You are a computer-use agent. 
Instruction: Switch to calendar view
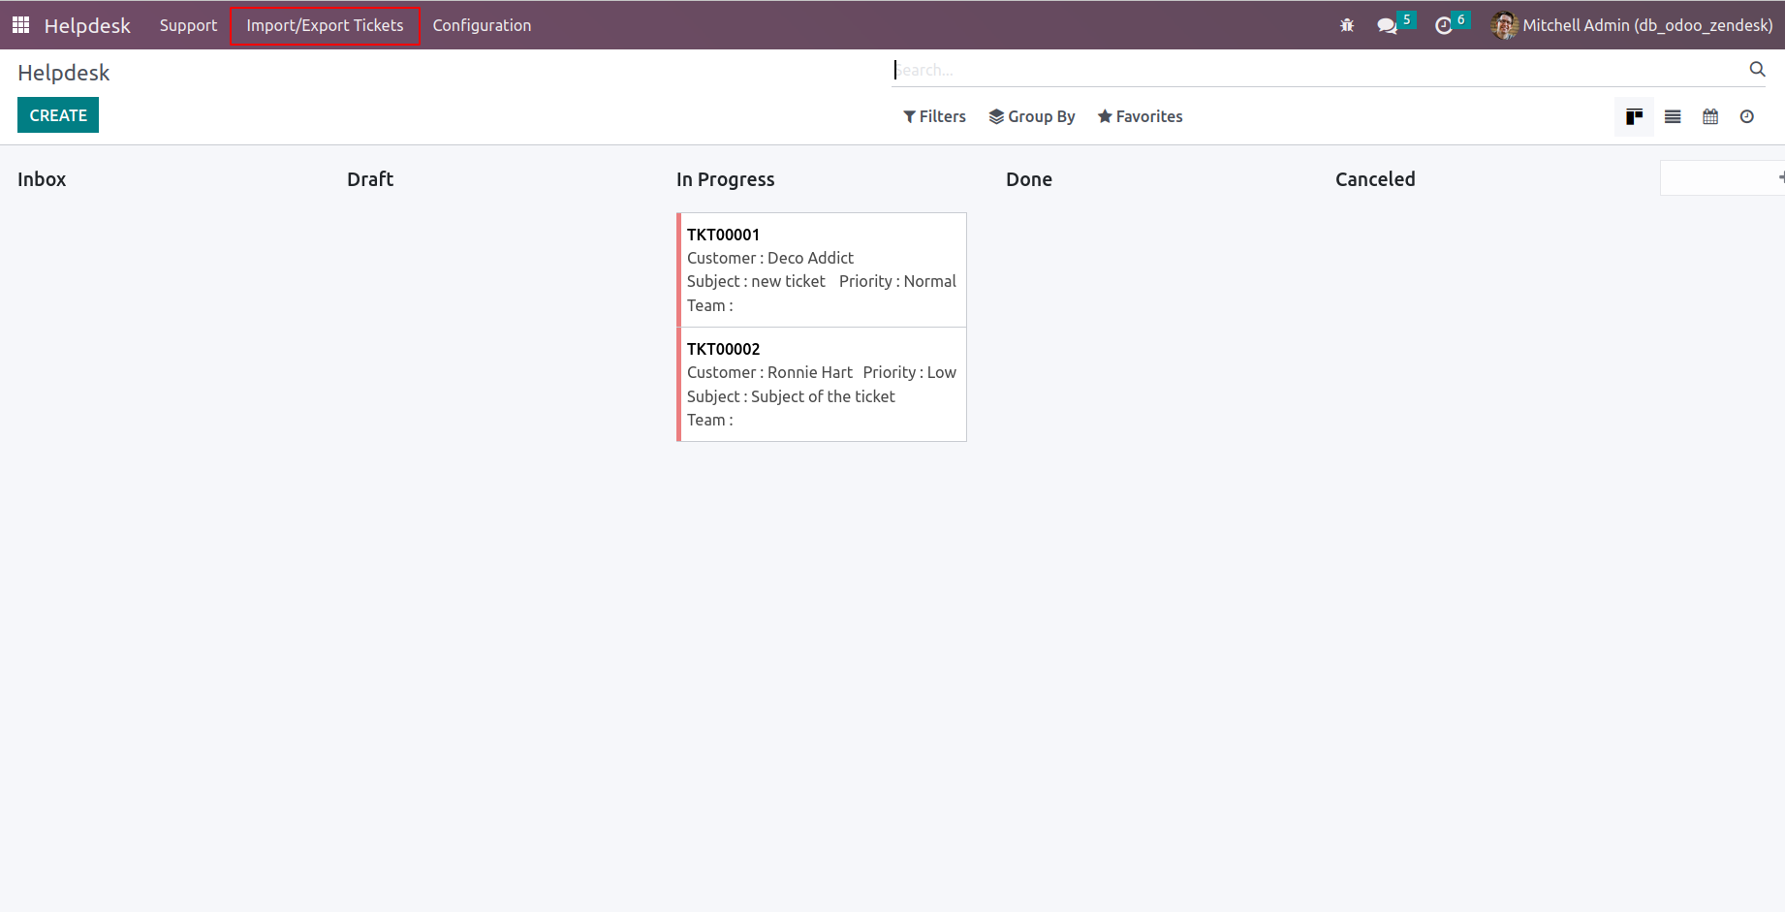coord(1710,116)
